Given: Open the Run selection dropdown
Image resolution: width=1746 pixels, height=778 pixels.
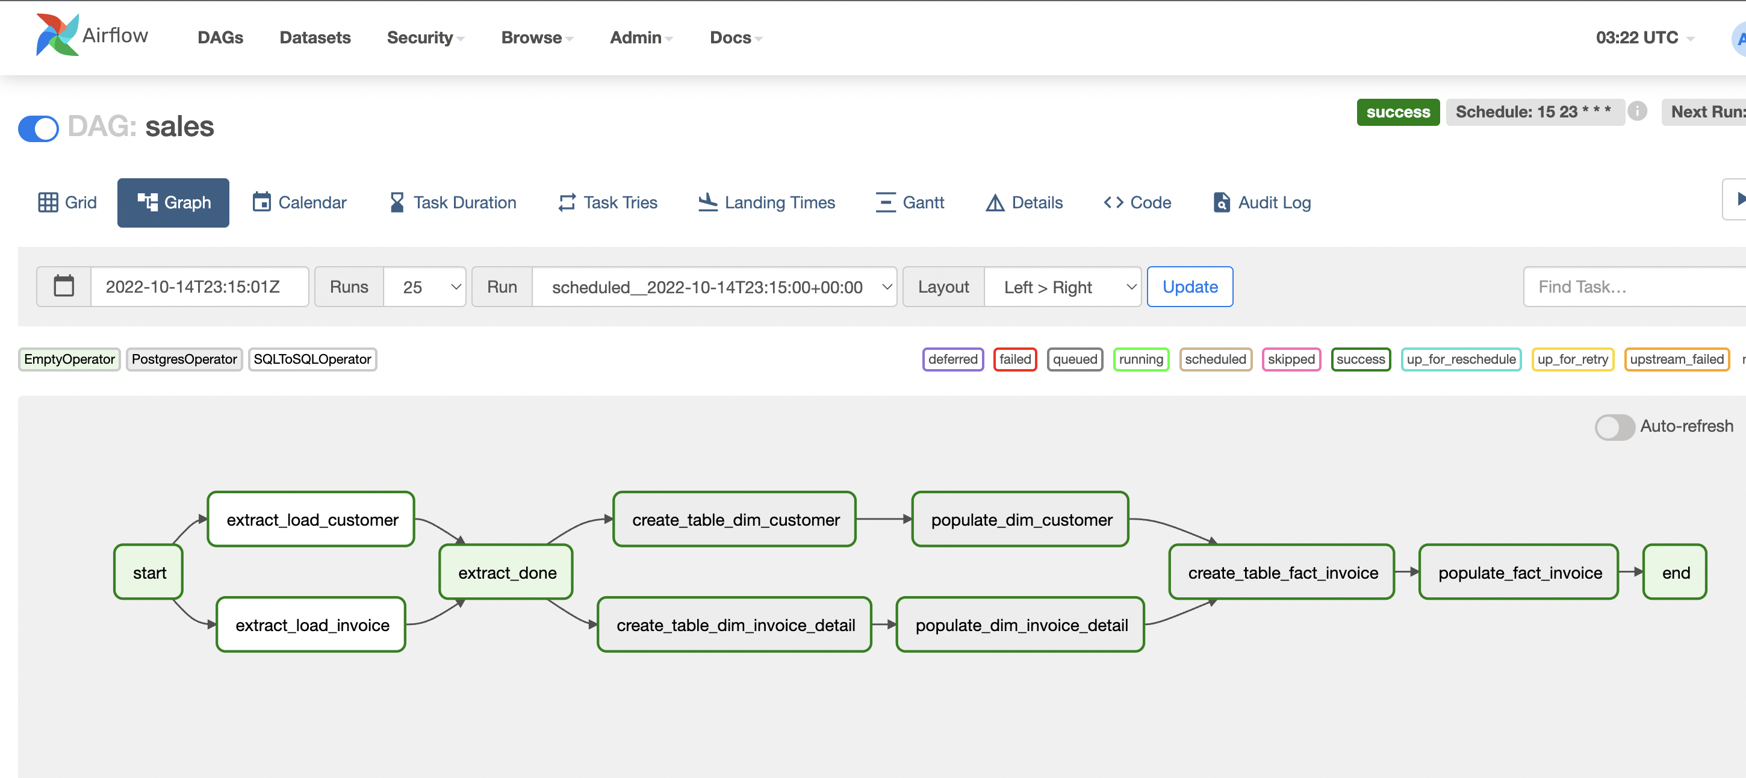Looking at the screenshot, I should point(713,287).
